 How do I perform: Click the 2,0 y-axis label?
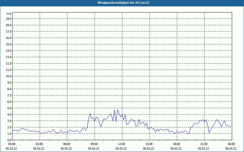(9, 127)
